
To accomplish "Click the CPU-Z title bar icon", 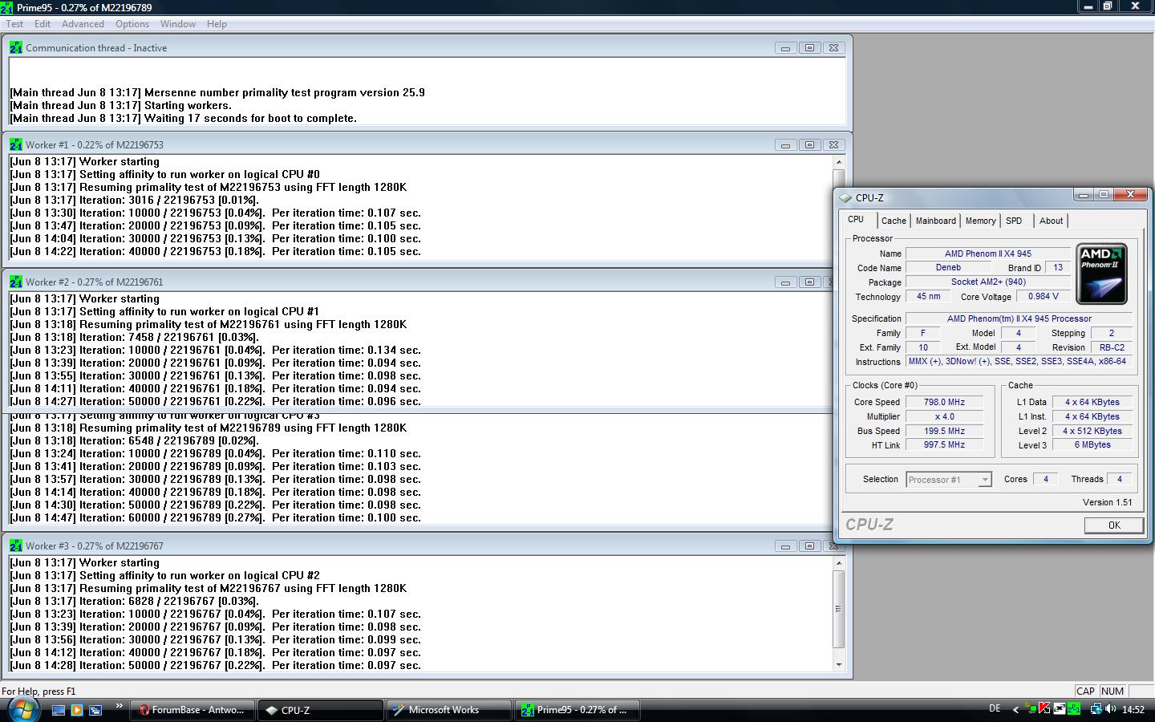I will click(845, 197).
